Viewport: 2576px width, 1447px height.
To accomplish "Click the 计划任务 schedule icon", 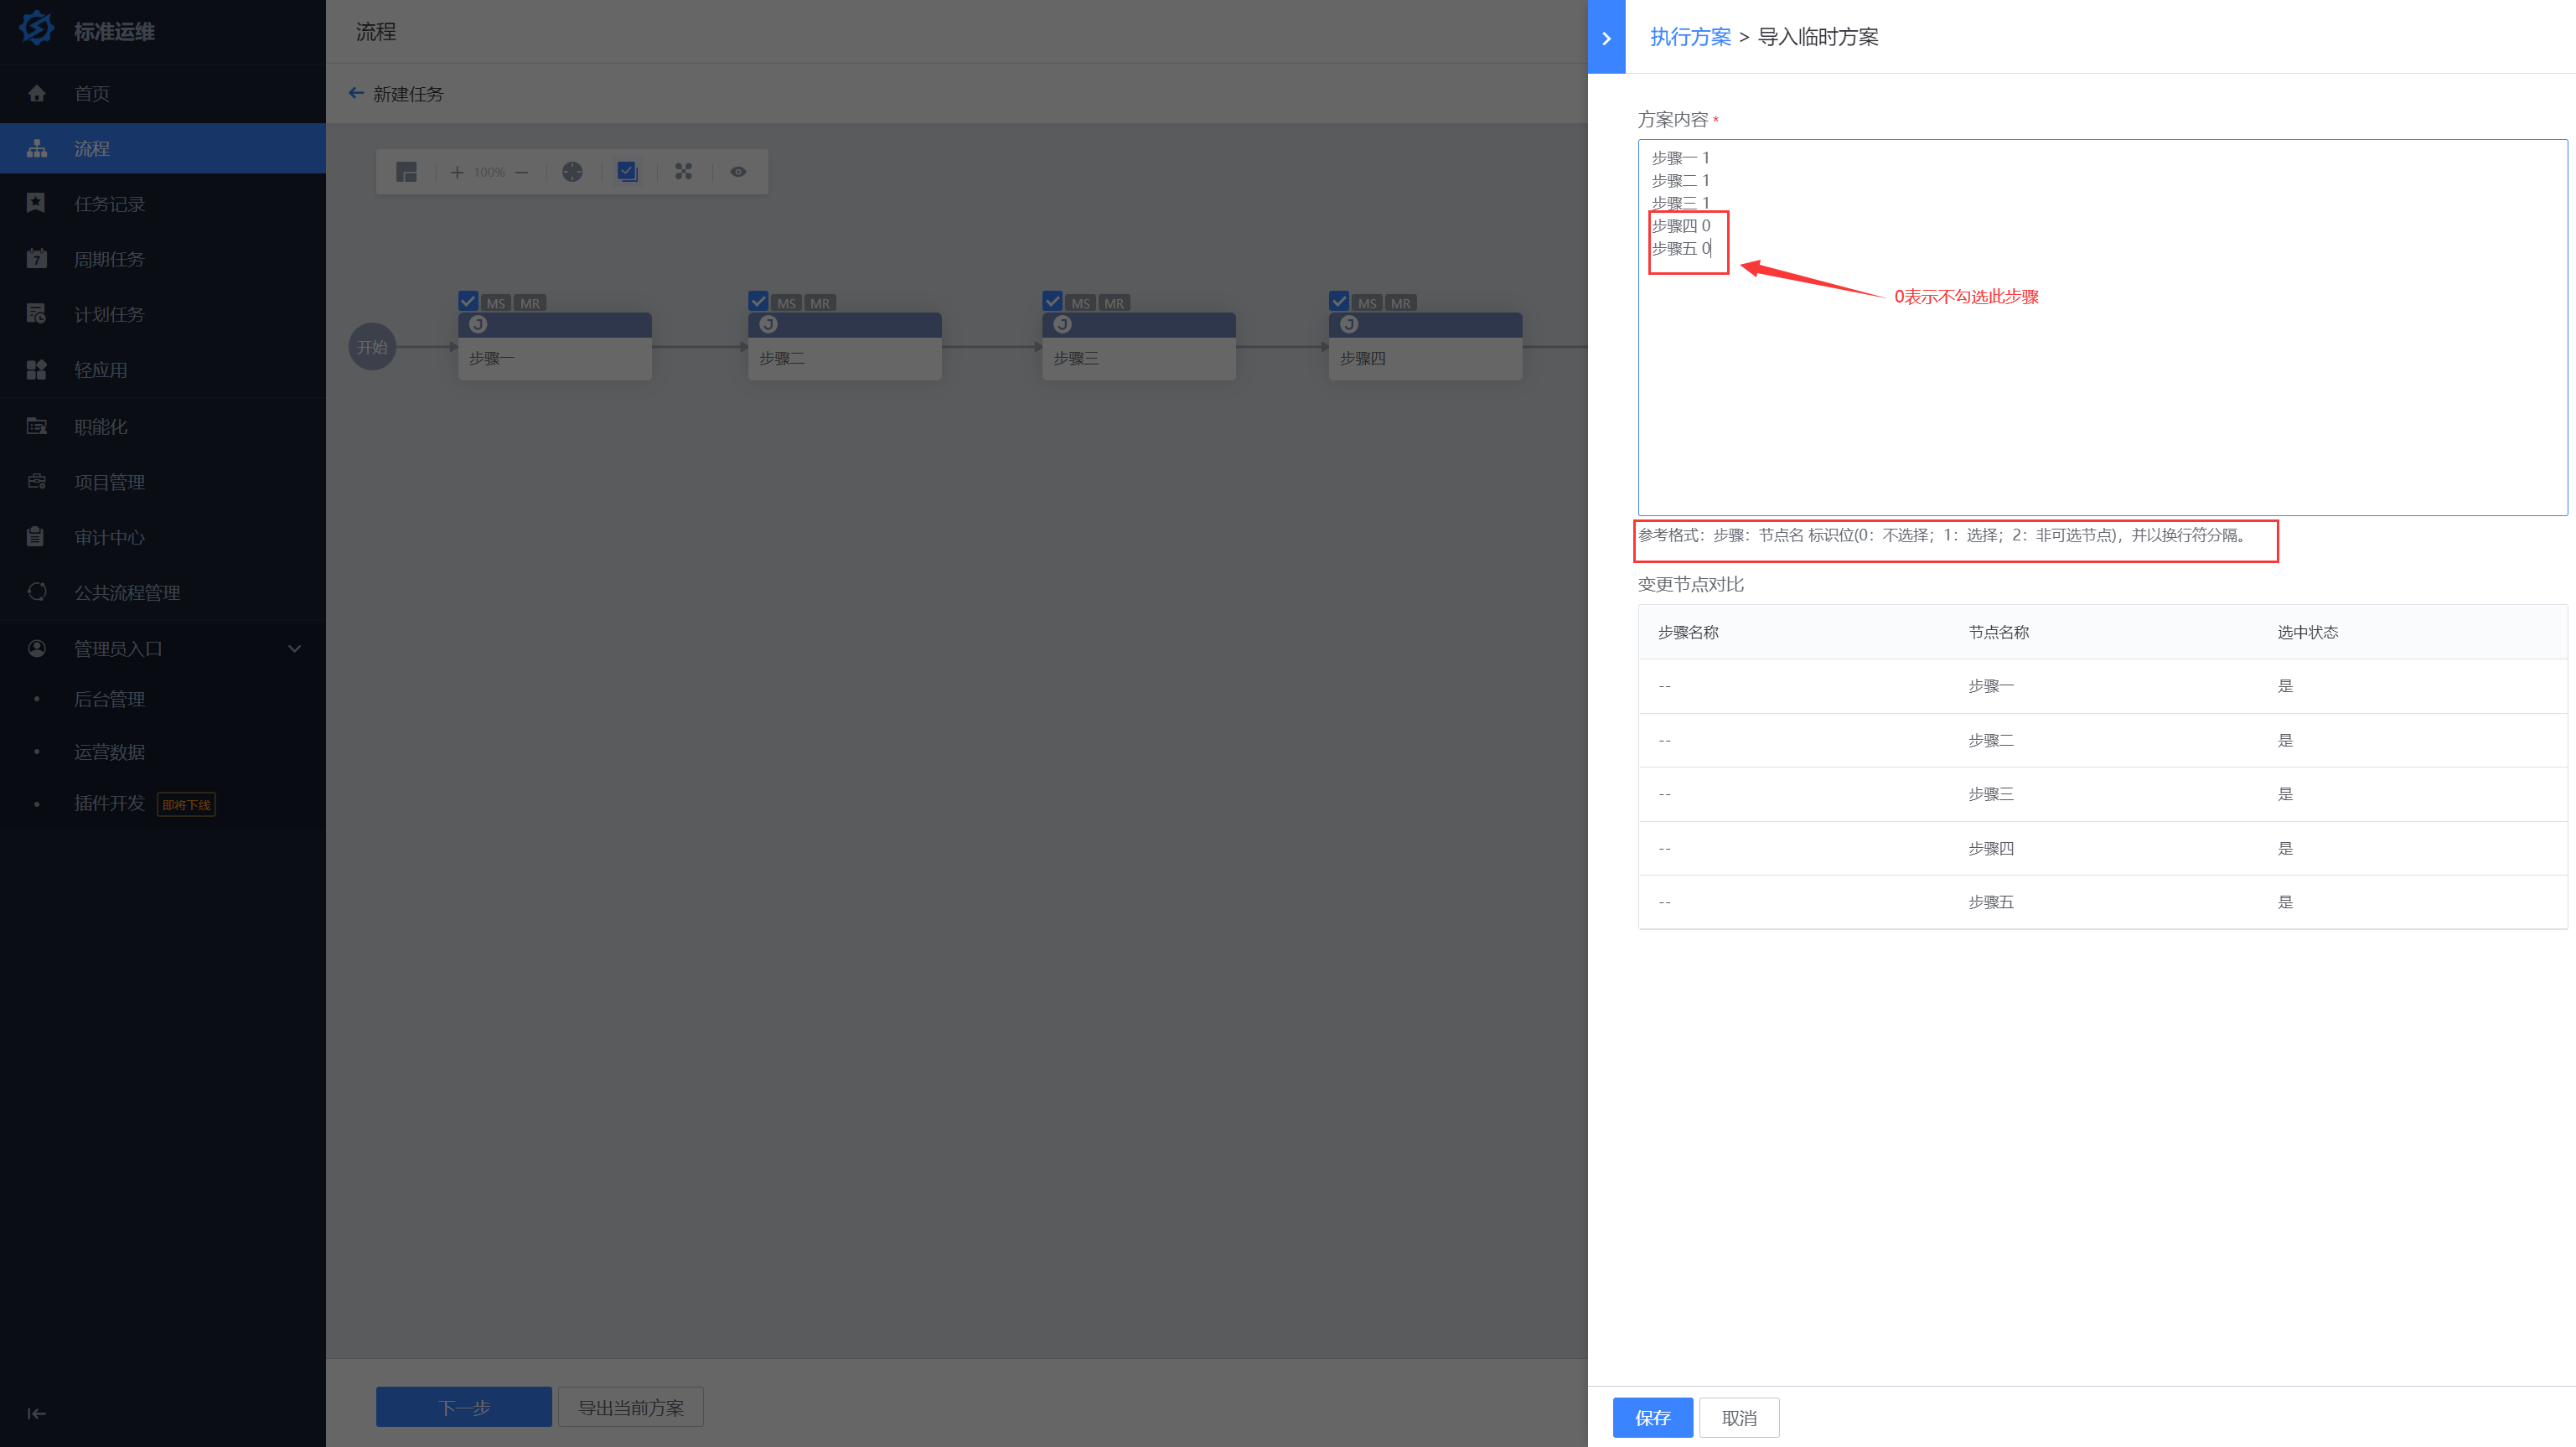I will (37, 314).
